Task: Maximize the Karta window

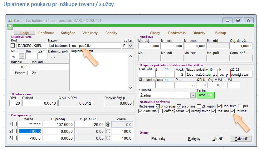Action: (238, 20)
